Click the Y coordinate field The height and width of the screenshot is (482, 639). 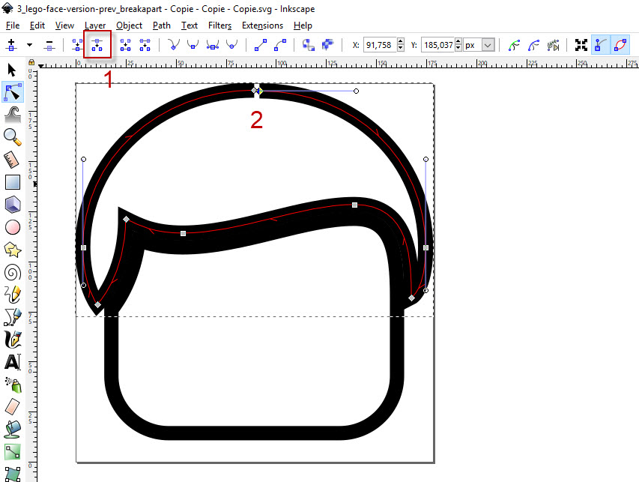coord(437,45)
